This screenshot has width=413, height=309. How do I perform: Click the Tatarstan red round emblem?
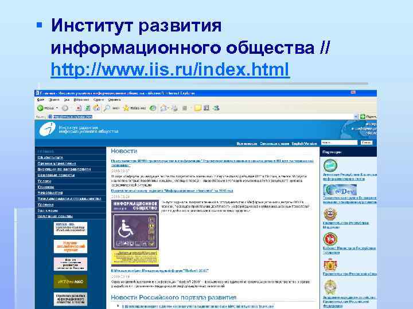tap(330, 239)
